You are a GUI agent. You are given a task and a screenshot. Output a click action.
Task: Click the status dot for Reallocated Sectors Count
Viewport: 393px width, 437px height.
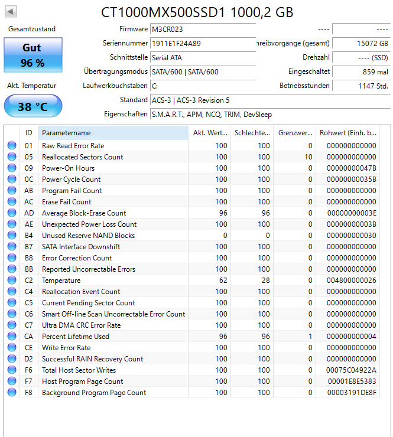[x=12, y=156]
